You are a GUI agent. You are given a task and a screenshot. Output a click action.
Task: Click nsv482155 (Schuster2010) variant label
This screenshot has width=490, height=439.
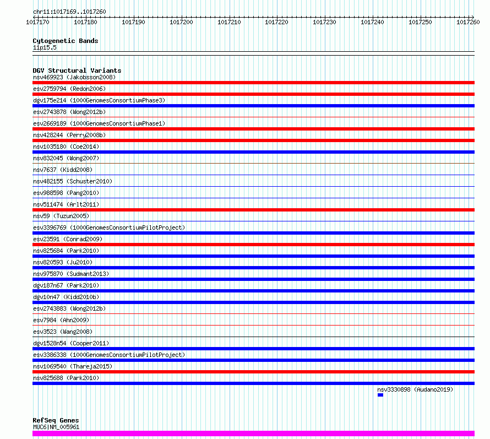tap(73, 181)
